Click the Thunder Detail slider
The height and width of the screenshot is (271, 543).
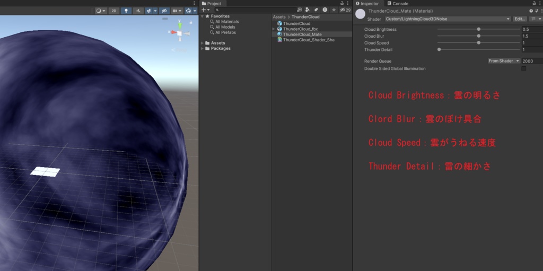pyautogui.click(x=479, y=49)
